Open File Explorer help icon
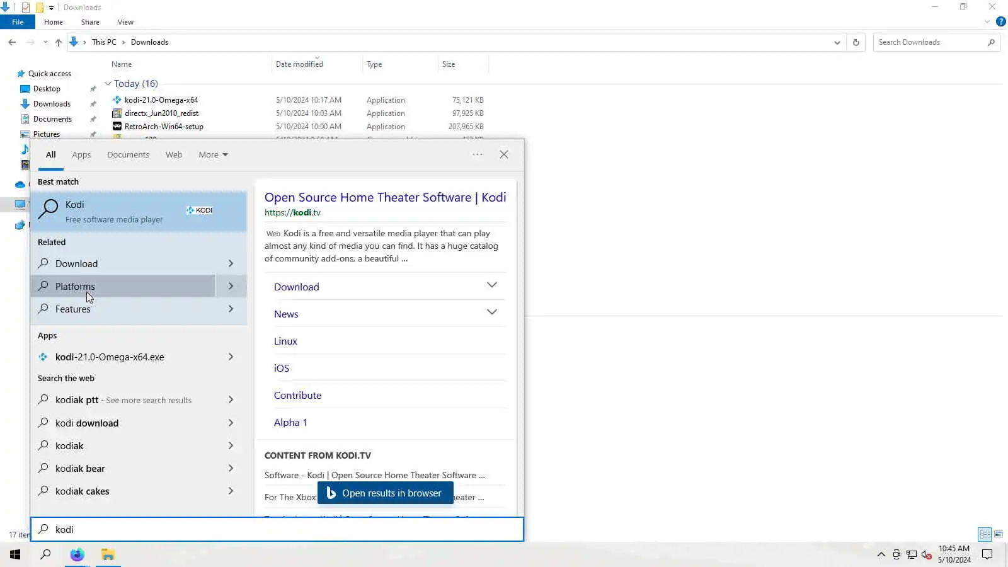Viewport: 1008px width, 567px height. click(x=1000, y=21)
